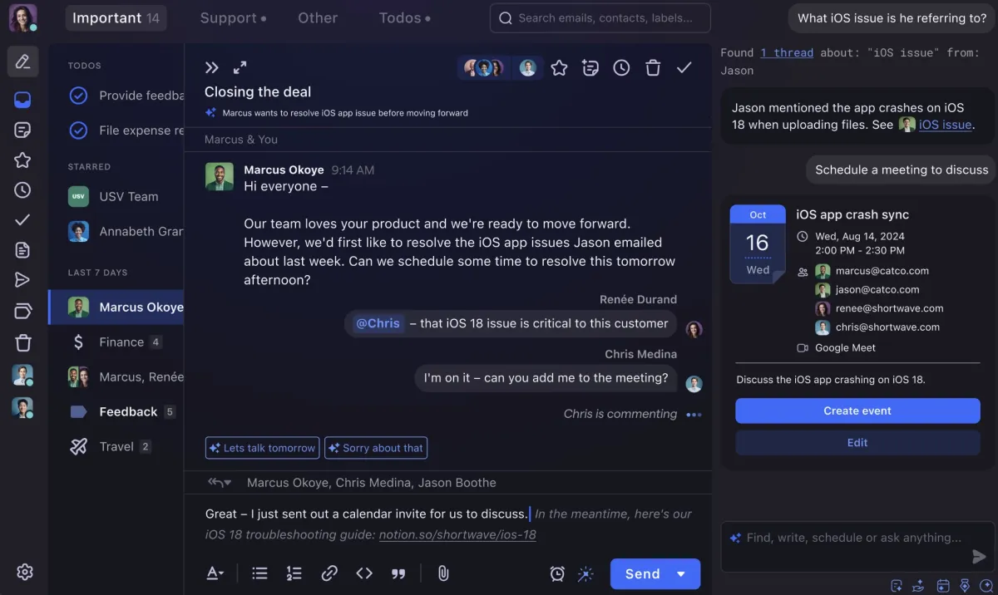Screen dimensions: 998x595
Task: Open notion.so/shortwave/ios-18 link
Action: pos(457,534)
